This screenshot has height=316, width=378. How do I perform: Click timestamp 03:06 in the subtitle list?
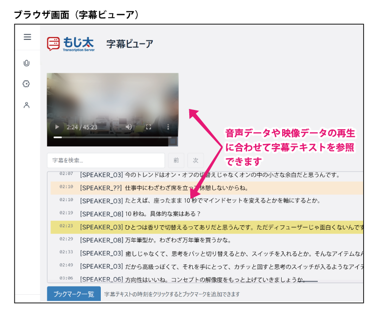(66, 278)
